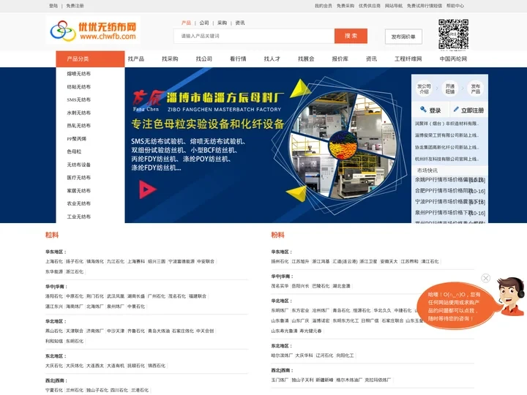The width and height of the screenshot is (527, 395).
Task: Click 上海石化 under 粒料 华东地区
Action: pos(54,261)
